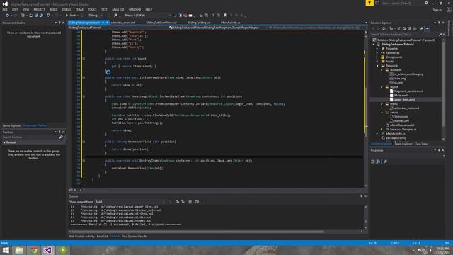
Task: Select pager_item.axml in Solution Explorer
Action: click(404, 99)
